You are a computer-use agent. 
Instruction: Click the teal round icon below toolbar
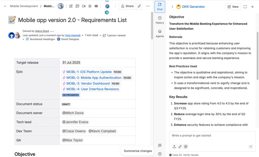107,12
